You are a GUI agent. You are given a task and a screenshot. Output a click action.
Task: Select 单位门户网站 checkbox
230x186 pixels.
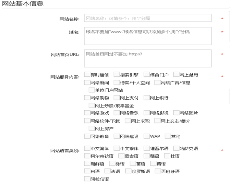click(x=92, y=90)
